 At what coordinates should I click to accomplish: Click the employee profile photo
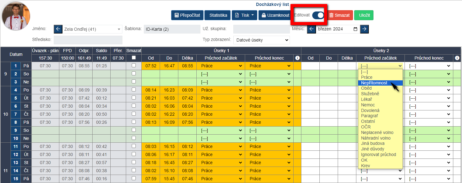pos(16,16)
